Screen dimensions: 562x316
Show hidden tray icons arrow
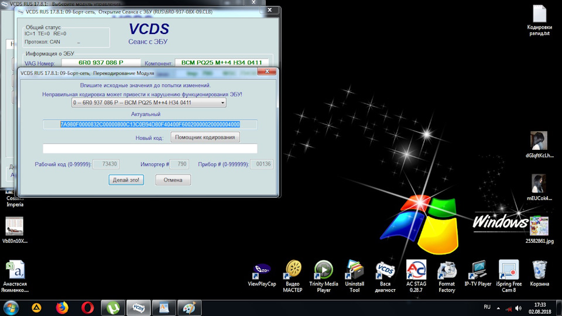coord(498,308)
